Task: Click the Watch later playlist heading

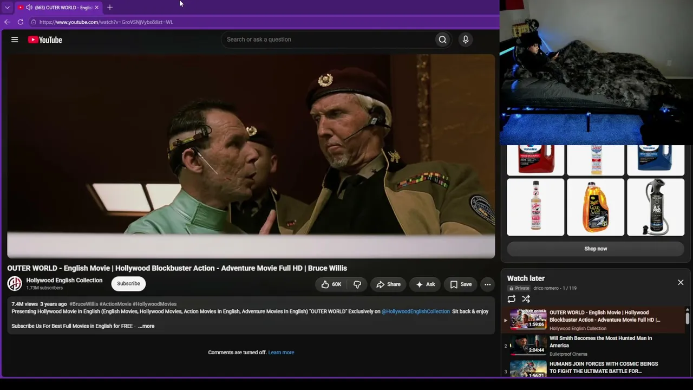Action: pos(526,278)
